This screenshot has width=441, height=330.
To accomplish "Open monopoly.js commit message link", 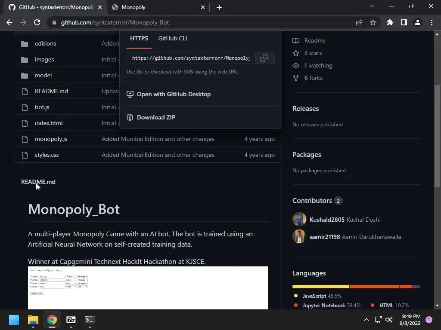I will pos(158,139).
